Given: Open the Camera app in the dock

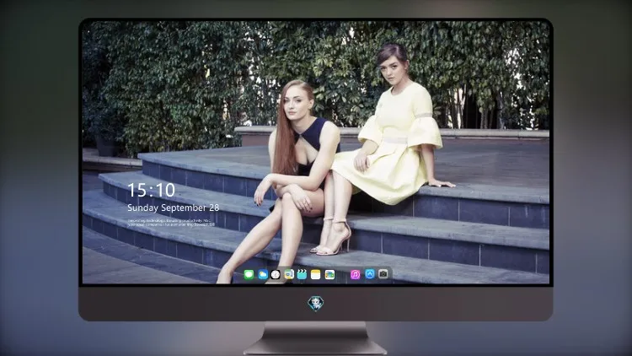Looking at the screenshot, I should click(383, 274).
